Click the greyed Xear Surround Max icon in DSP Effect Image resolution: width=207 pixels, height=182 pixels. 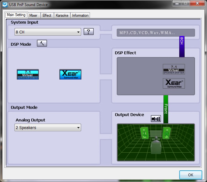click(174, 83)
